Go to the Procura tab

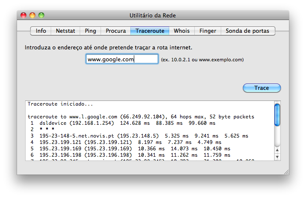click(115, 31)
